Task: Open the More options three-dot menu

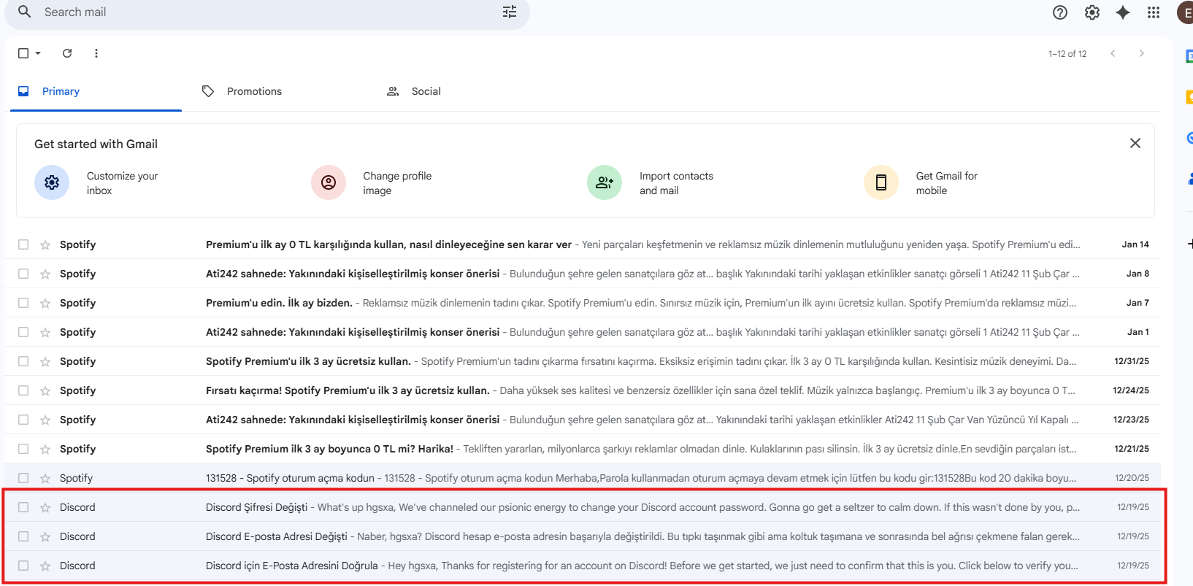Action: (96, 53)
